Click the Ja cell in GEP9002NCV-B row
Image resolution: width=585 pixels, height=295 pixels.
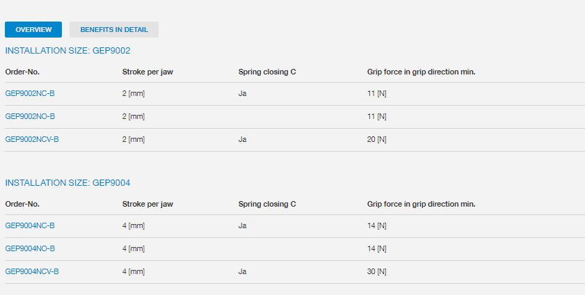point(243,139)
